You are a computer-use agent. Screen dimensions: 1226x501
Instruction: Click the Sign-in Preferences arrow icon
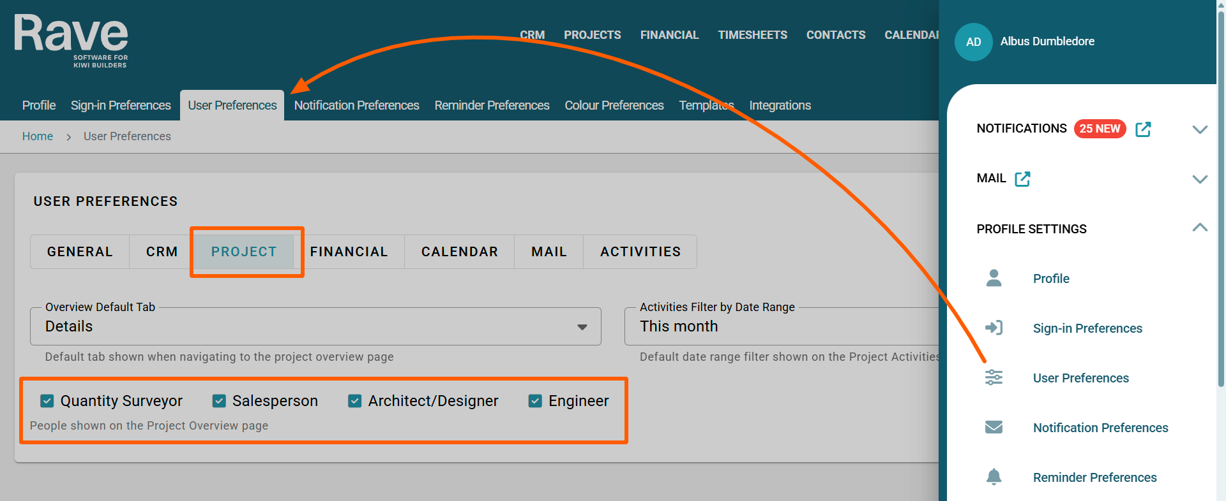(x=994, y=328)
